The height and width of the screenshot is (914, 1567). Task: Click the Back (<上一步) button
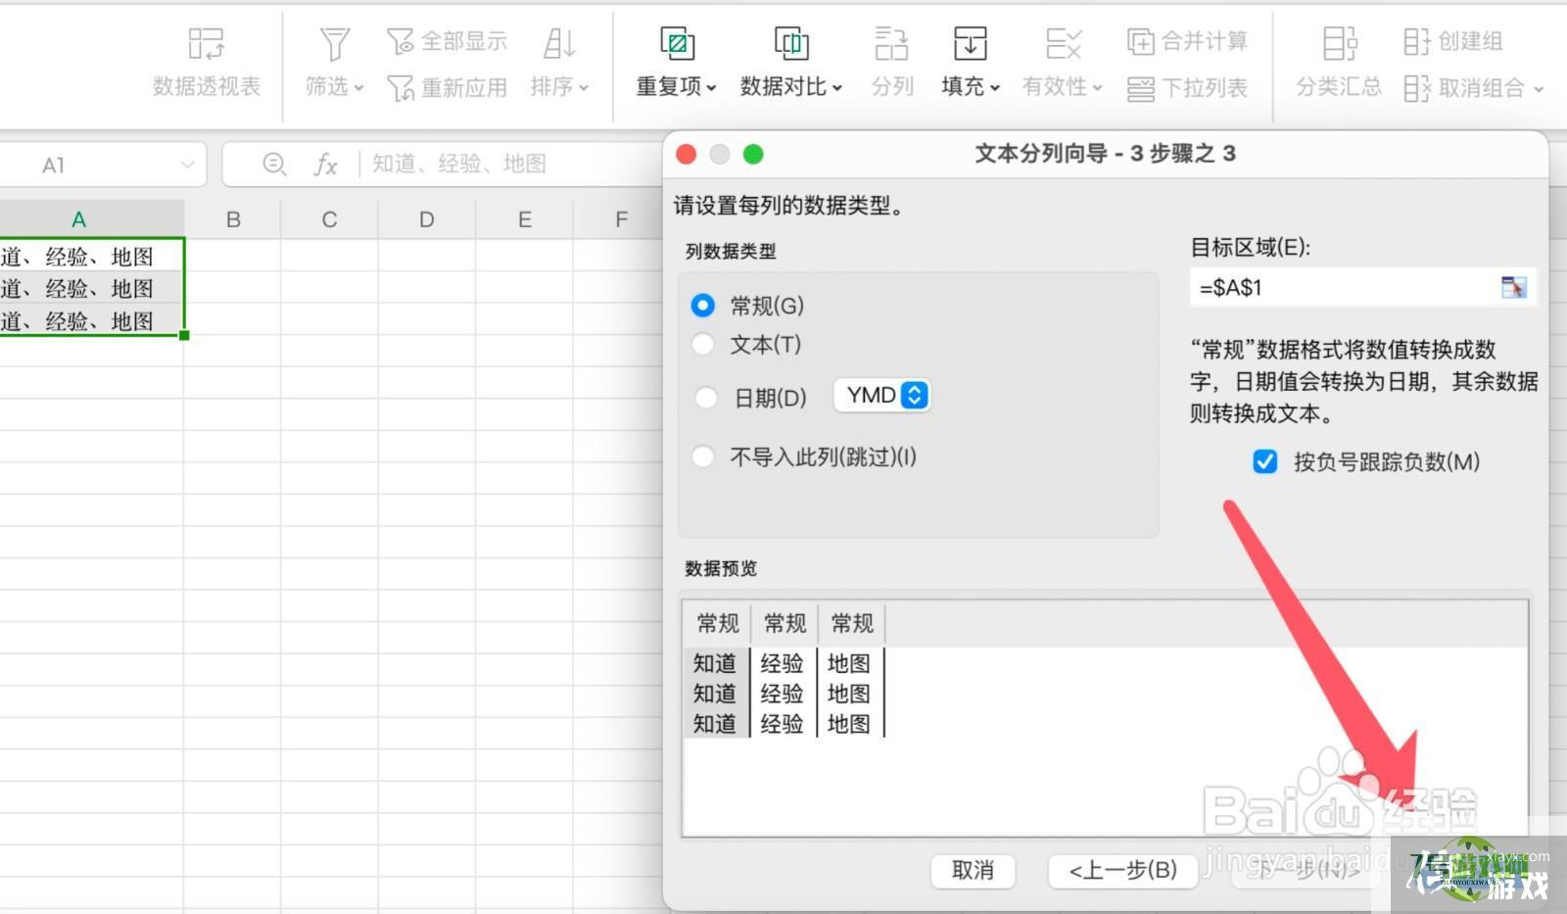[1122, 870]
